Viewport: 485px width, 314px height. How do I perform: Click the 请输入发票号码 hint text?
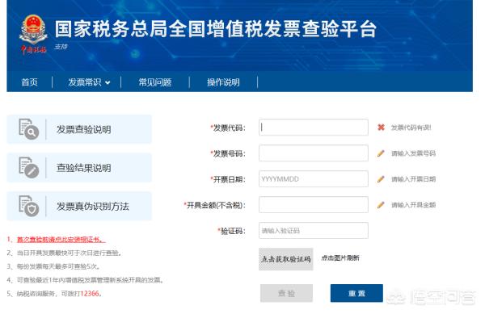413,153
